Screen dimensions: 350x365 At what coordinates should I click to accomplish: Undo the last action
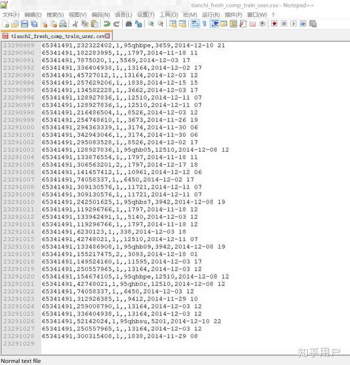106,24
